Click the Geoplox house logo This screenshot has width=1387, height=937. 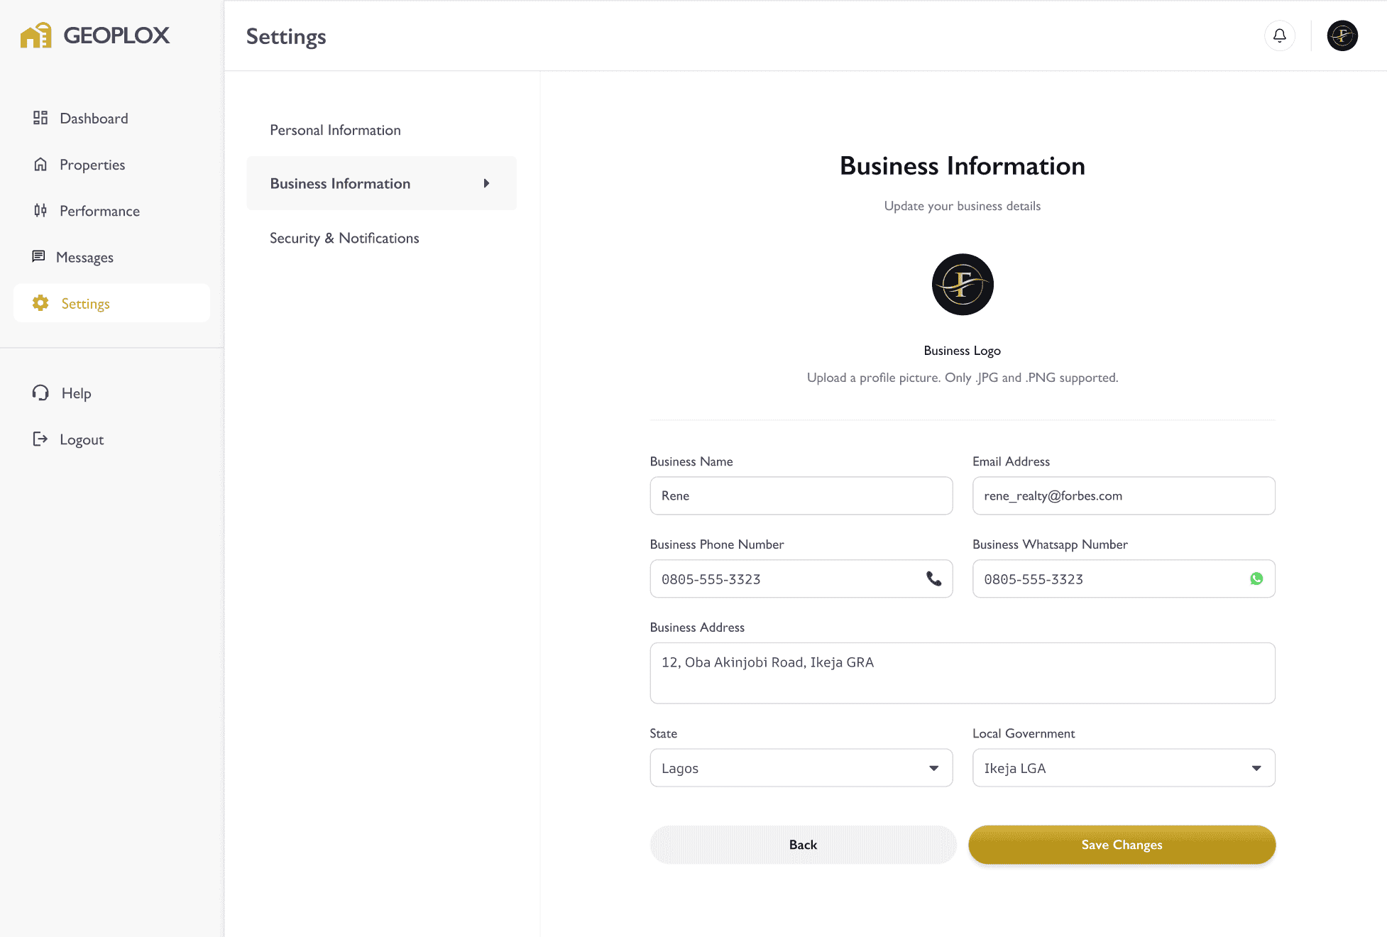[36, 35]
